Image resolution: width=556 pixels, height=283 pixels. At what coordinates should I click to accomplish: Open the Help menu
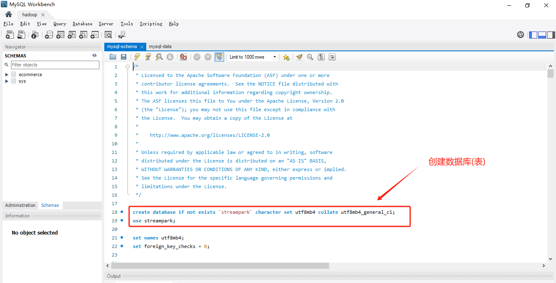click(x=174, y=24)
